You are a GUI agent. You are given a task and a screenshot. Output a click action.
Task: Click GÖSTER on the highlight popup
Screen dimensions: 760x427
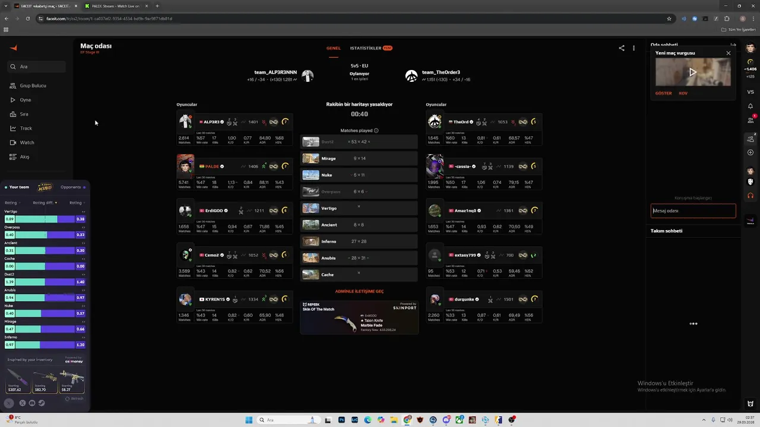tap(663, 93)
